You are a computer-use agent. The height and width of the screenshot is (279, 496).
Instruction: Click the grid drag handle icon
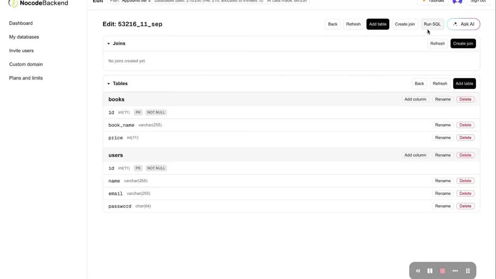[468, 271]
